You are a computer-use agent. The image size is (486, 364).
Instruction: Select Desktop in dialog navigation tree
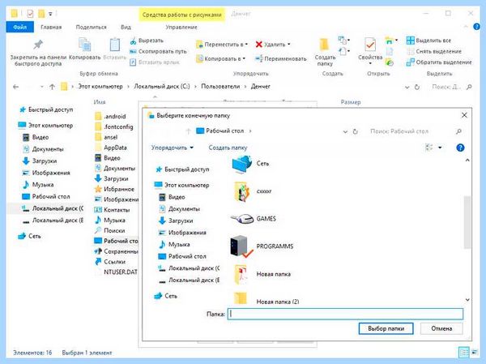point(182,256)
